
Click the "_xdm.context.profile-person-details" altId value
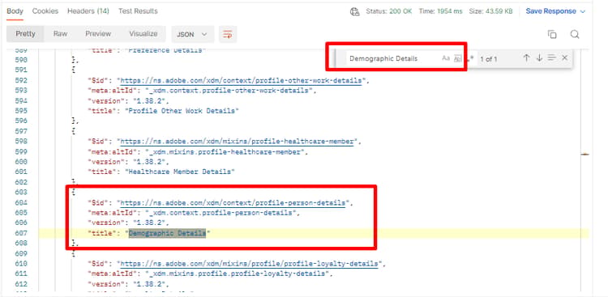(221, 213)
